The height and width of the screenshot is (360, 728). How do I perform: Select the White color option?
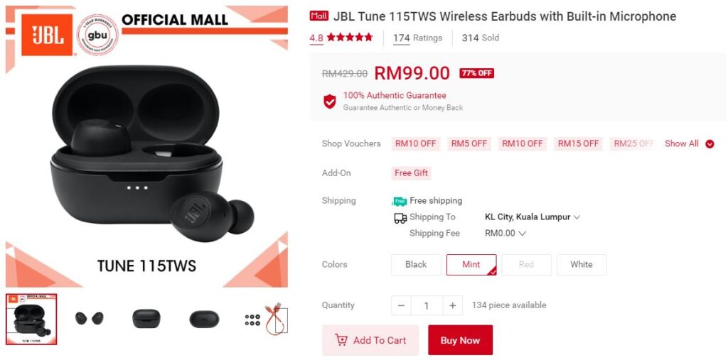point(582,264)
